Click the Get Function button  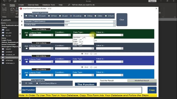[28, 90]
